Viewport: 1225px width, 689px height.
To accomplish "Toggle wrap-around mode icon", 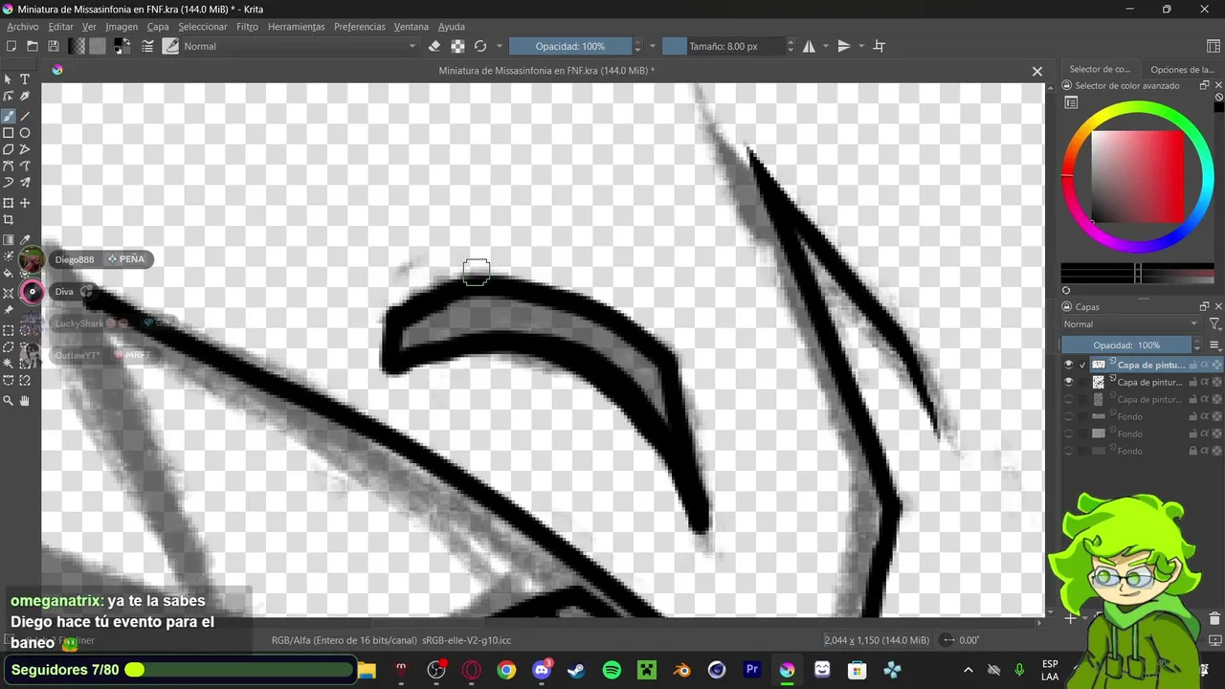I will (x=880, y=46).
